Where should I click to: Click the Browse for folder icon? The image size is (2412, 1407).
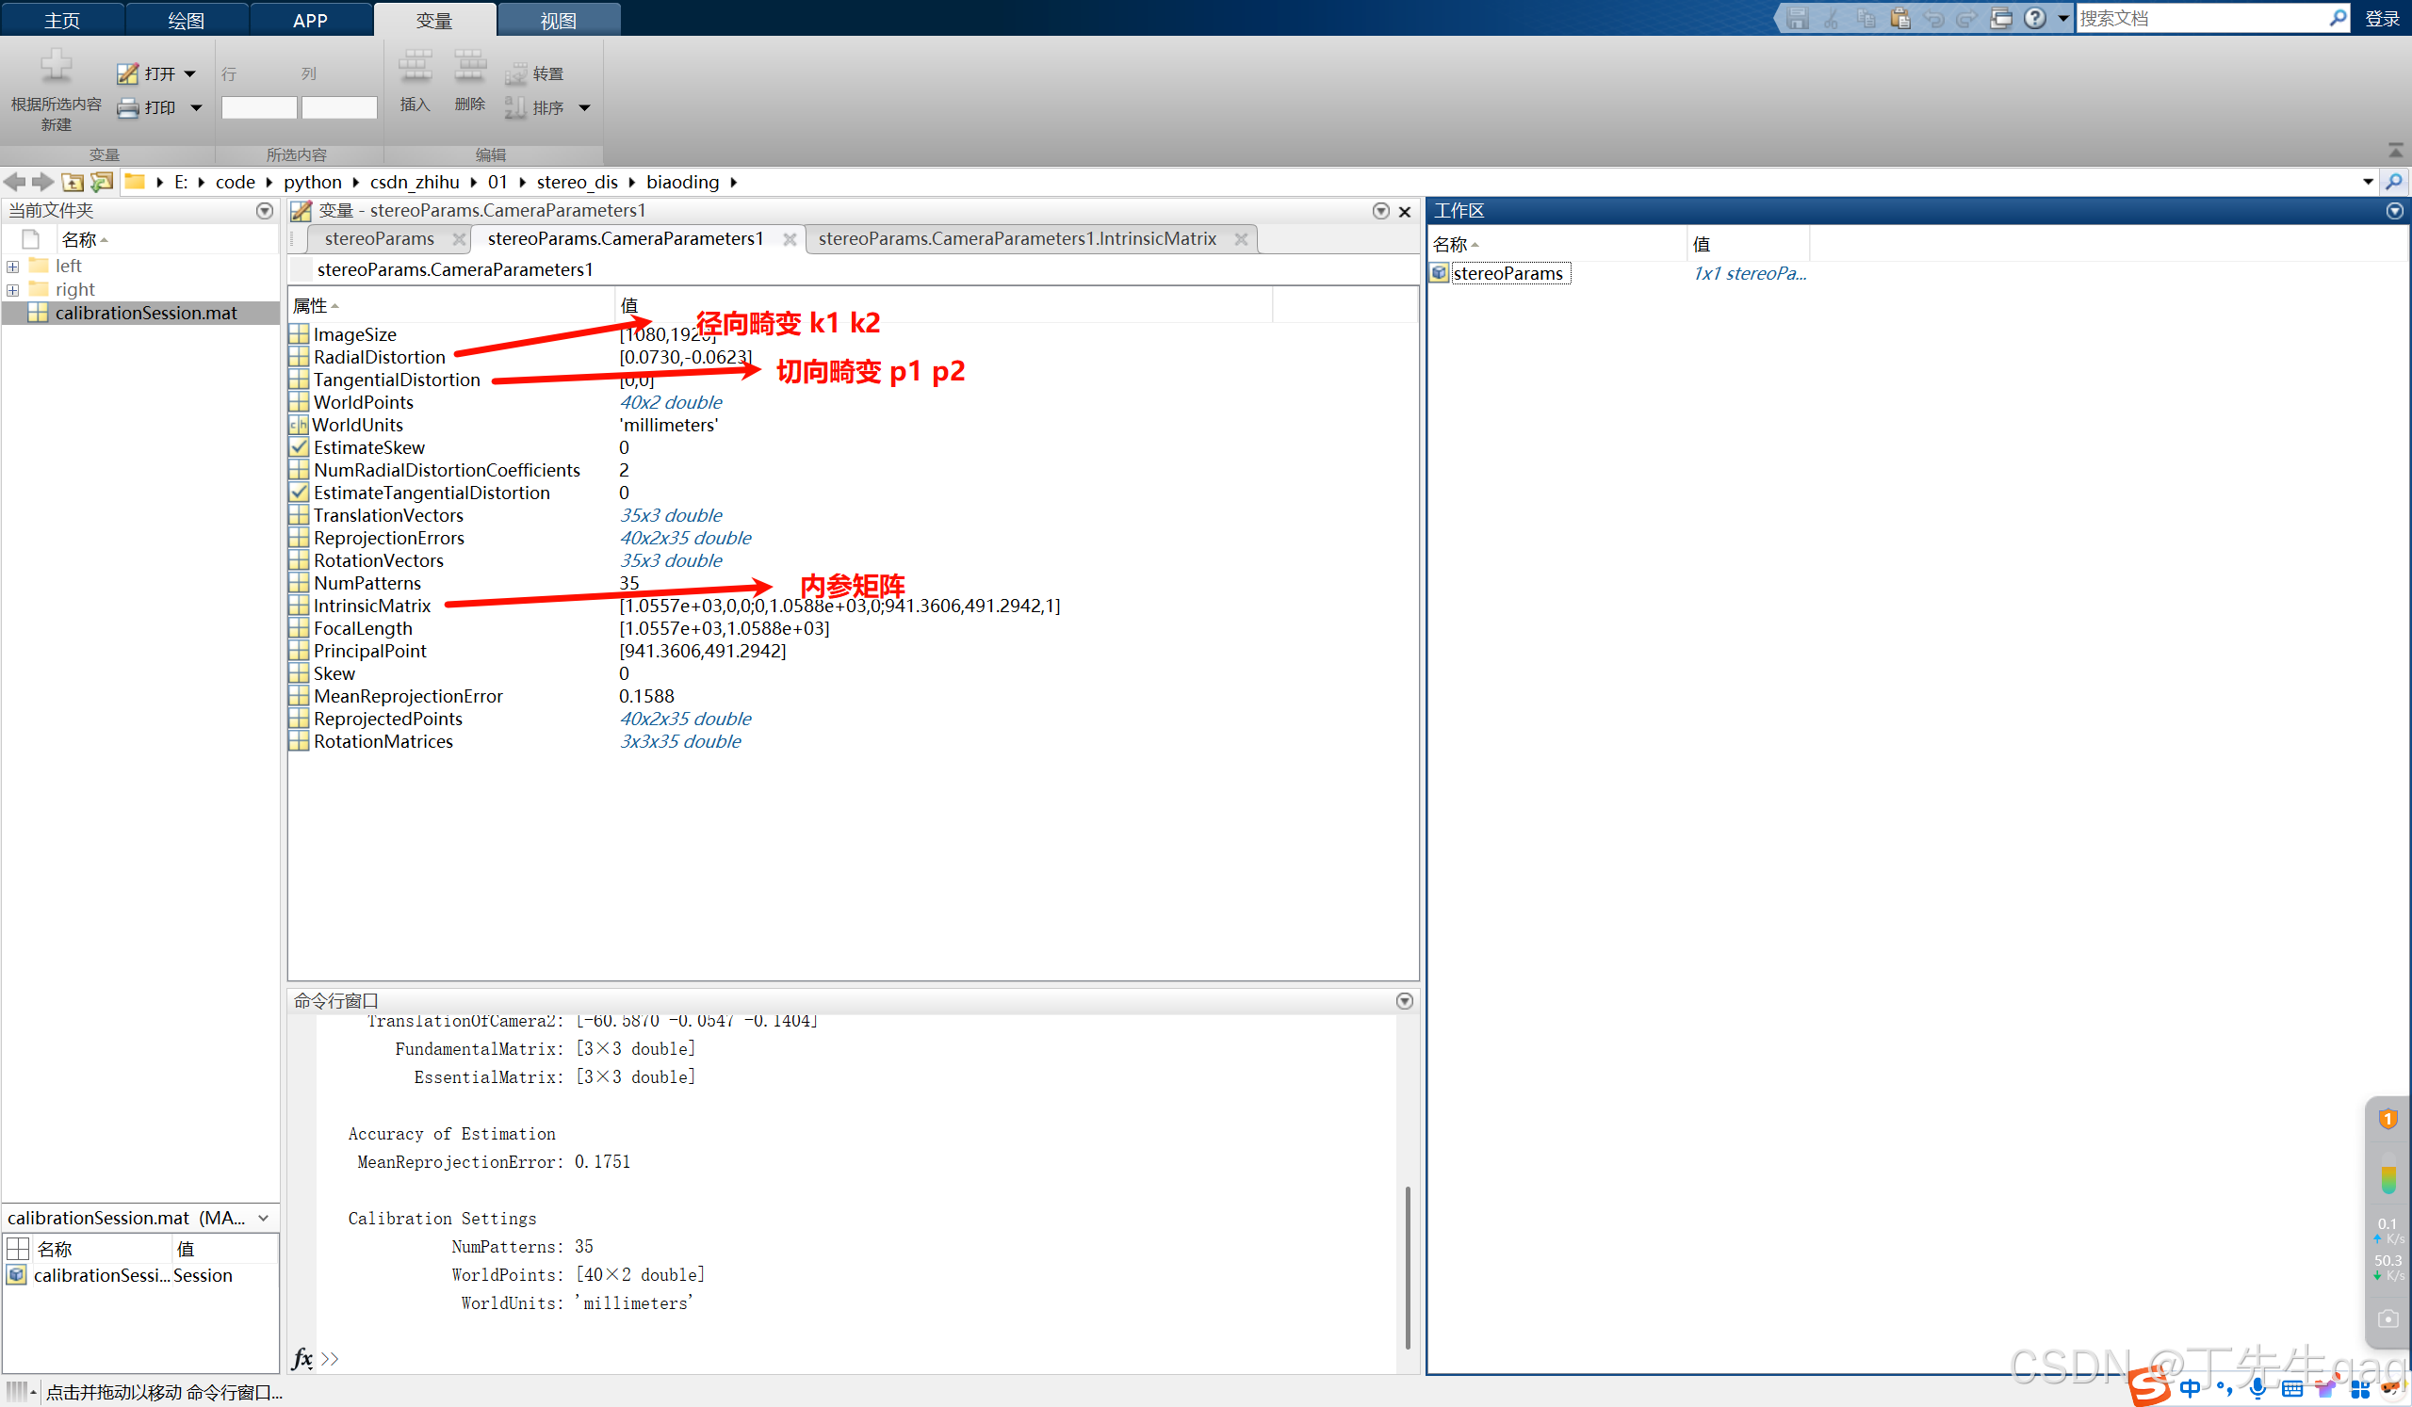click(102, 182)
